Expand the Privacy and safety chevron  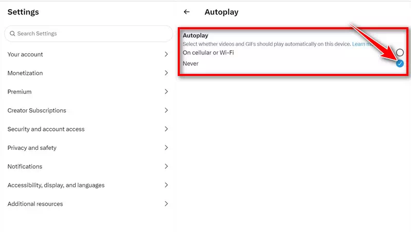(x=166, y=148)
